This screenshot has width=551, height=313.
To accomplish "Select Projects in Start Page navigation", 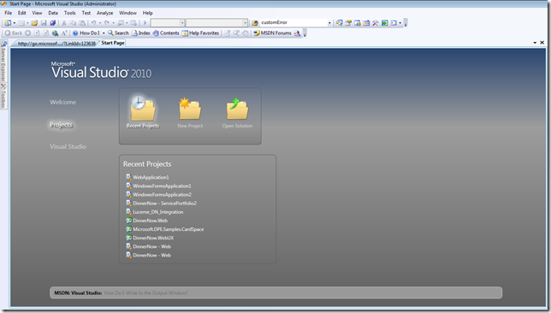I will tap(61, 125).
